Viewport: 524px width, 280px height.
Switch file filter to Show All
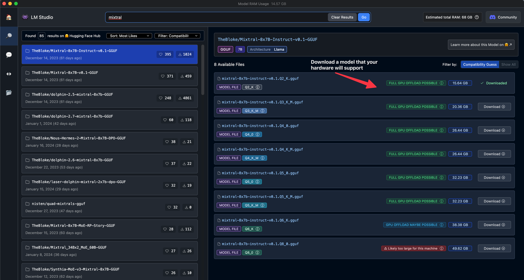[x=508, y=64]
